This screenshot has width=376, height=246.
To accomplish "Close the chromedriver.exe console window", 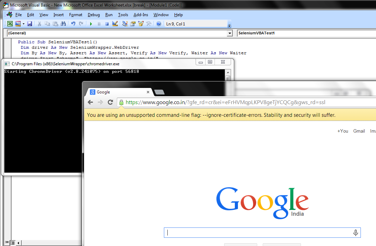I will 223,62.
